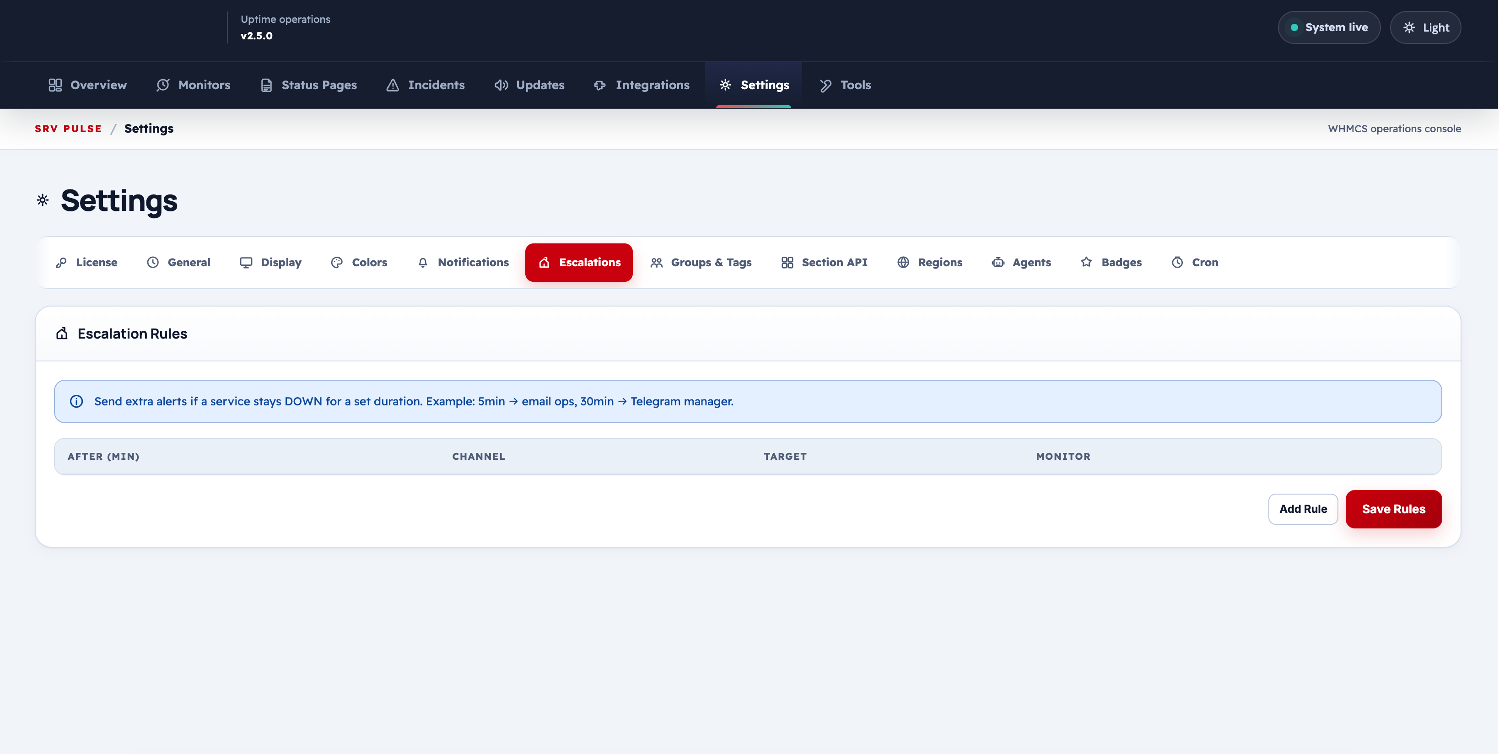This screenshot has width=1499, height=754.
Task: Click the v2.5.0 version label
Action: pos(257,36)
